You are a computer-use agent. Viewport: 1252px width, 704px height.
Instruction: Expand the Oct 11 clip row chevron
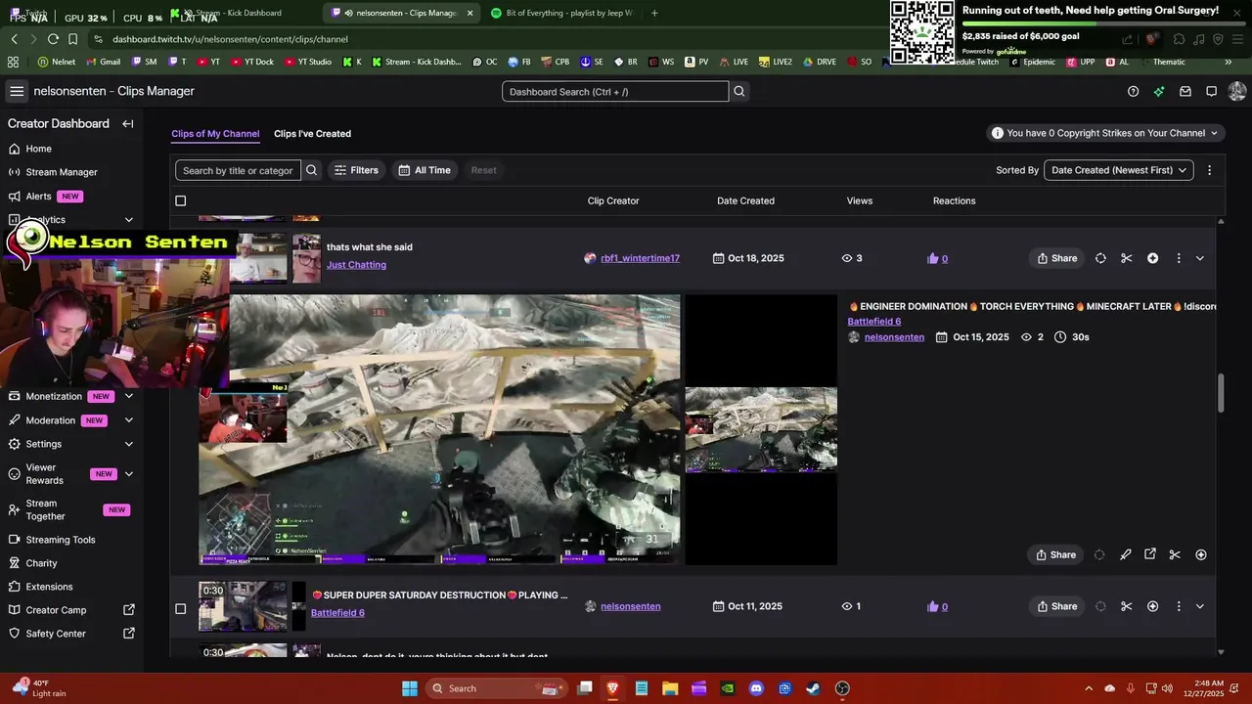(1200, 606)
